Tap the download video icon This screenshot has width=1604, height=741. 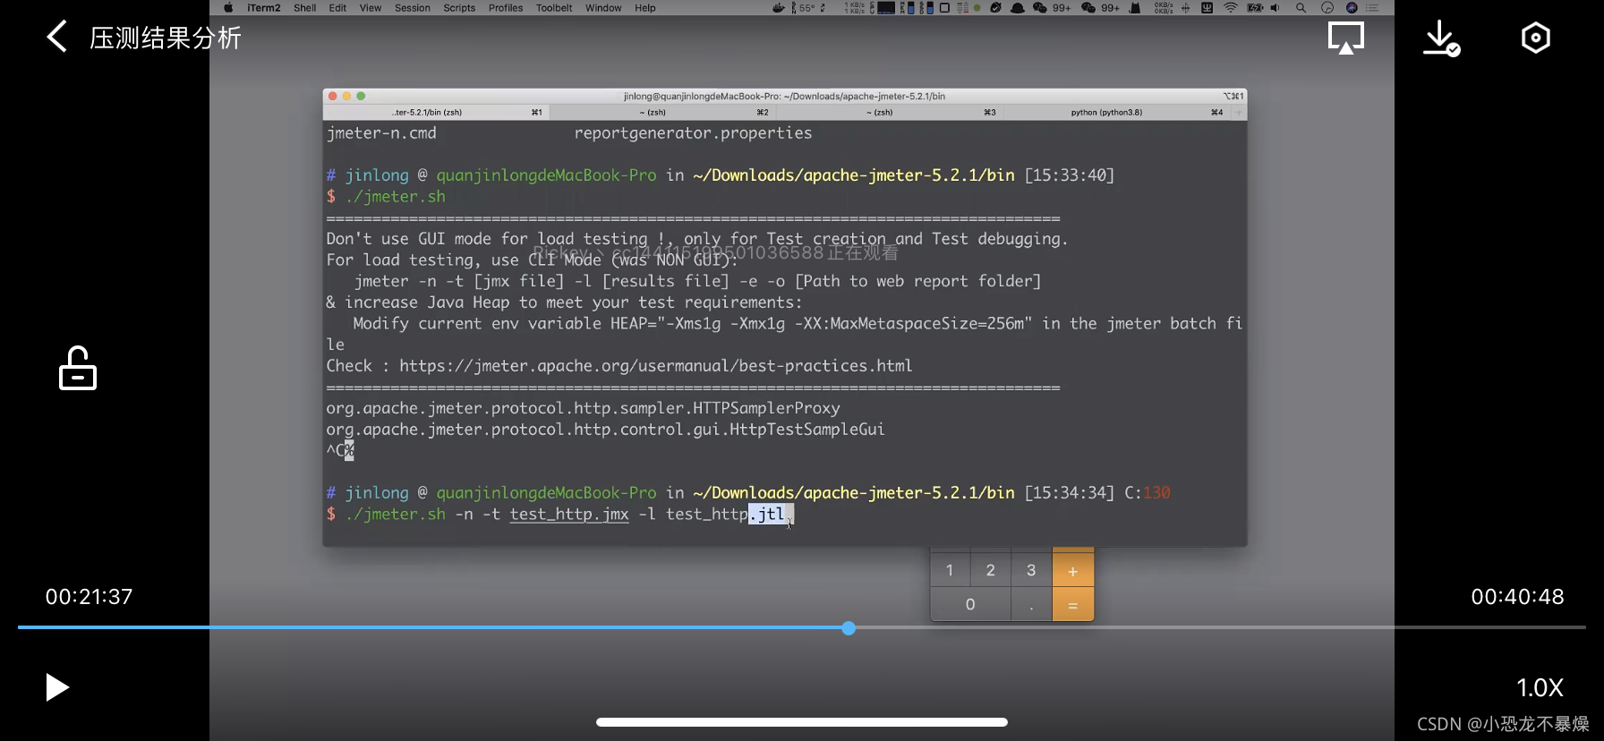[x=1441, y=38]
